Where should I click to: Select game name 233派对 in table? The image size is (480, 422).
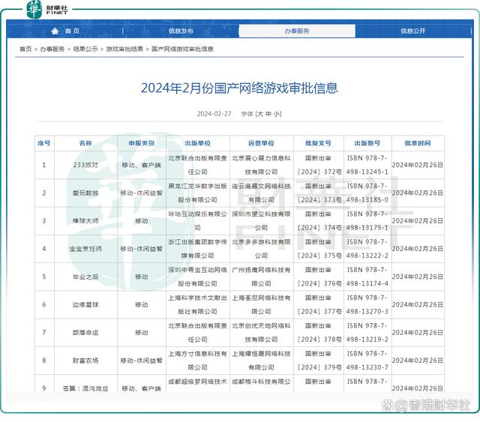[85, 165]
